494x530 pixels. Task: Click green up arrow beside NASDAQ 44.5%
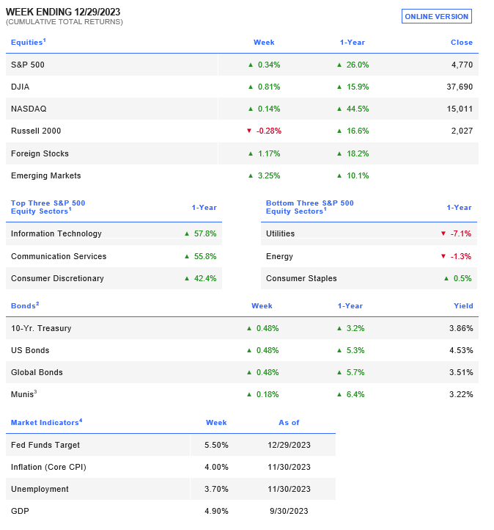[x=339, y=109]
